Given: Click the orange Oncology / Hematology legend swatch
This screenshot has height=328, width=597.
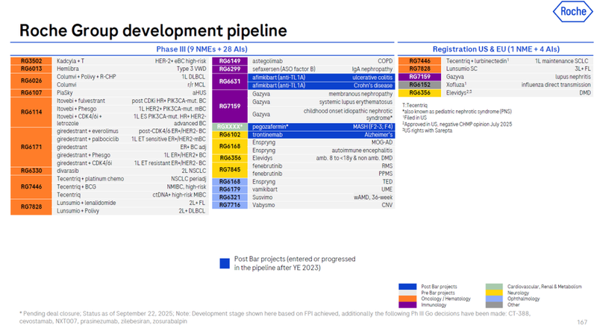Looking at the screenshot, I should [407, 298].
